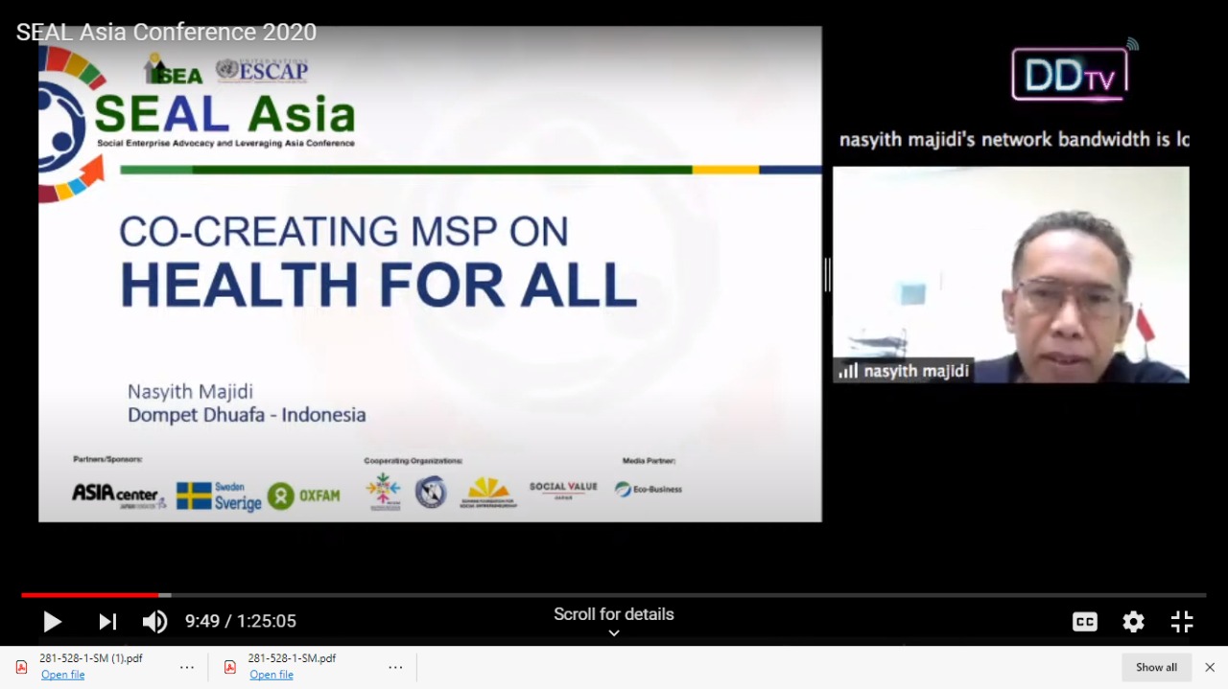Click the ISEA logo on the slide
This screenshot has width=1228, height=689.
(x=173, y=70)
